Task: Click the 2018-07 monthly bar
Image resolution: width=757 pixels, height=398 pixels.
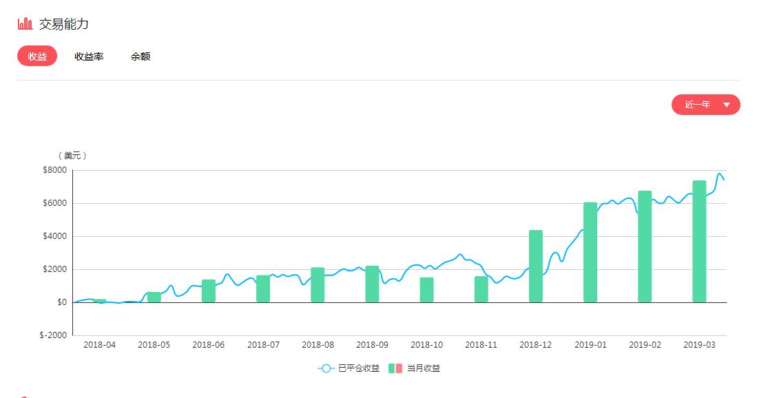Action: click(263, 289)
